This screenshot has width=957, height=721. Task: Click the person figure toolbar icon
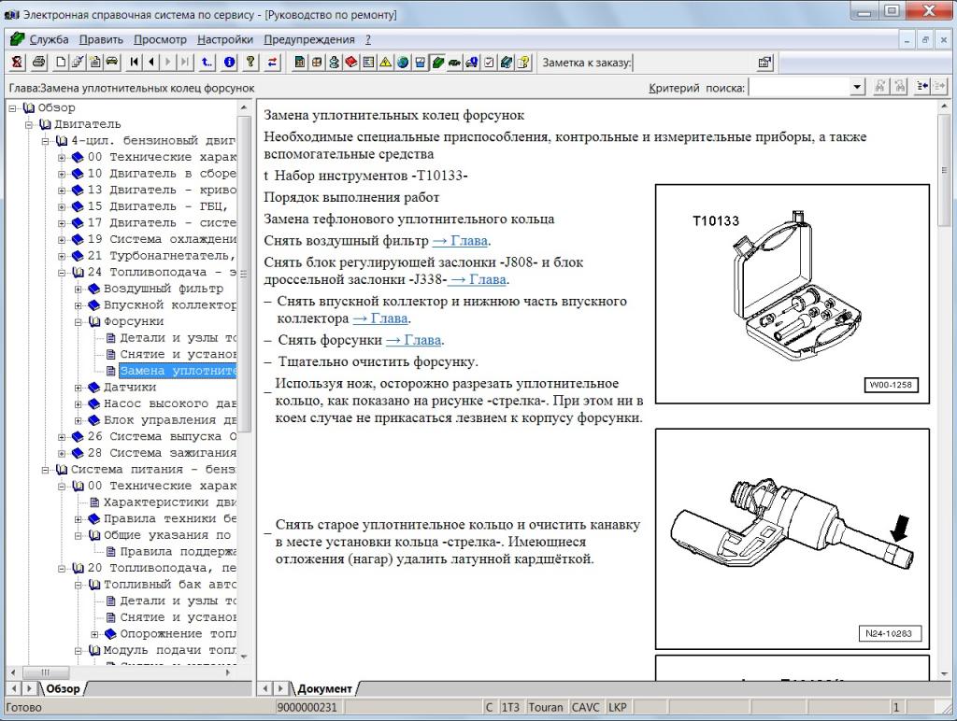click(334, 63)
